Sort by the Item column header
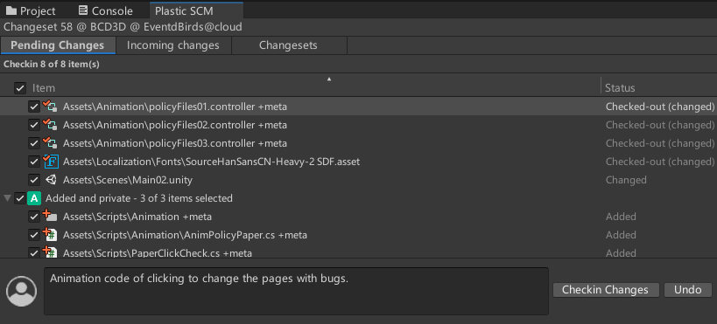This screenshot has height=324, width=717. coord(44,87)
